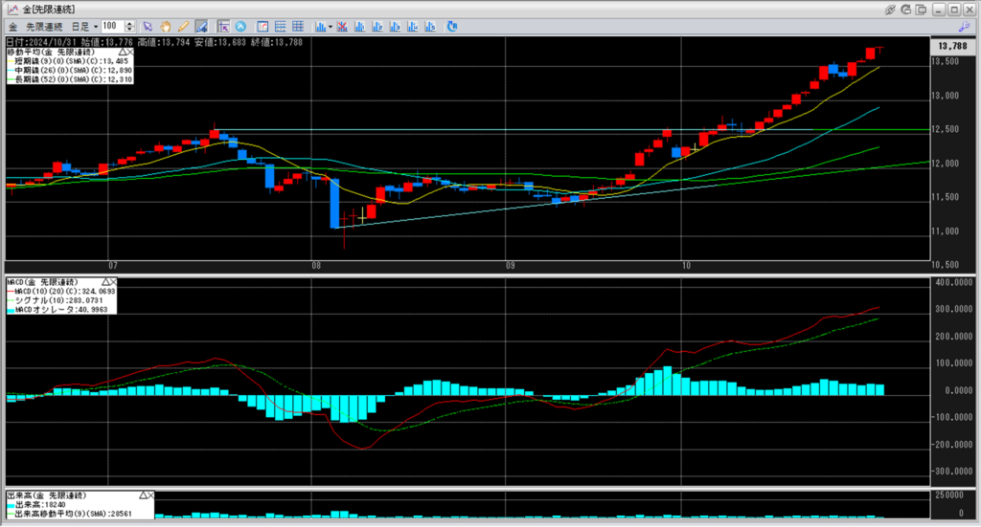Image resolution: width=981 pixels, height=527 pixels.
Task: Click the chart icon with red X
Action: pos(343,26)
